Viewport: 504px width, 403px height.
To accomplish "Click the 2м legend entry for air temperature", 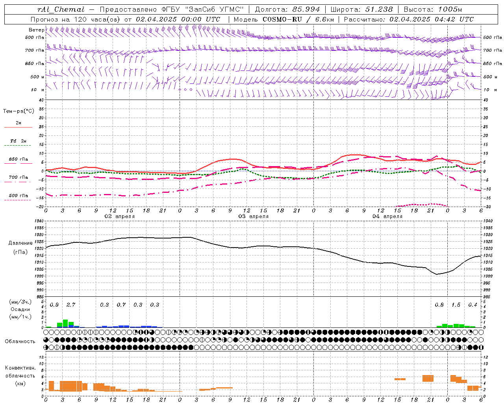I will click(19, 123).
